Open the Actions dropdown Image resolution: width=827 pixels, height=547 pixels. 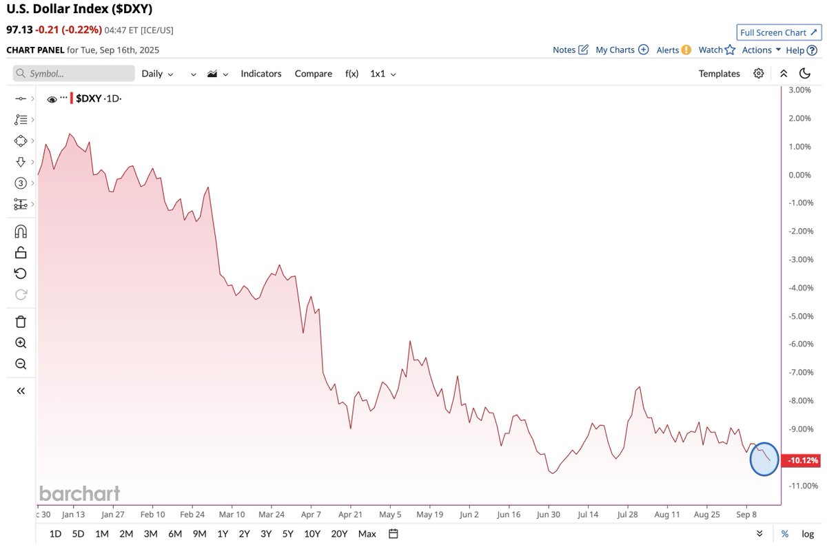click(x=762, y=50)
